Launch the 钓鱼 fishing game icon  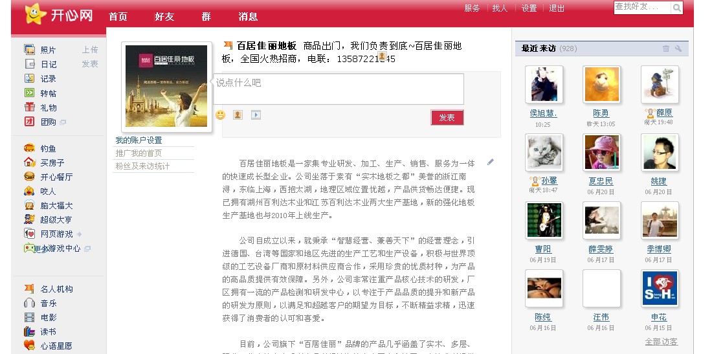30,148
